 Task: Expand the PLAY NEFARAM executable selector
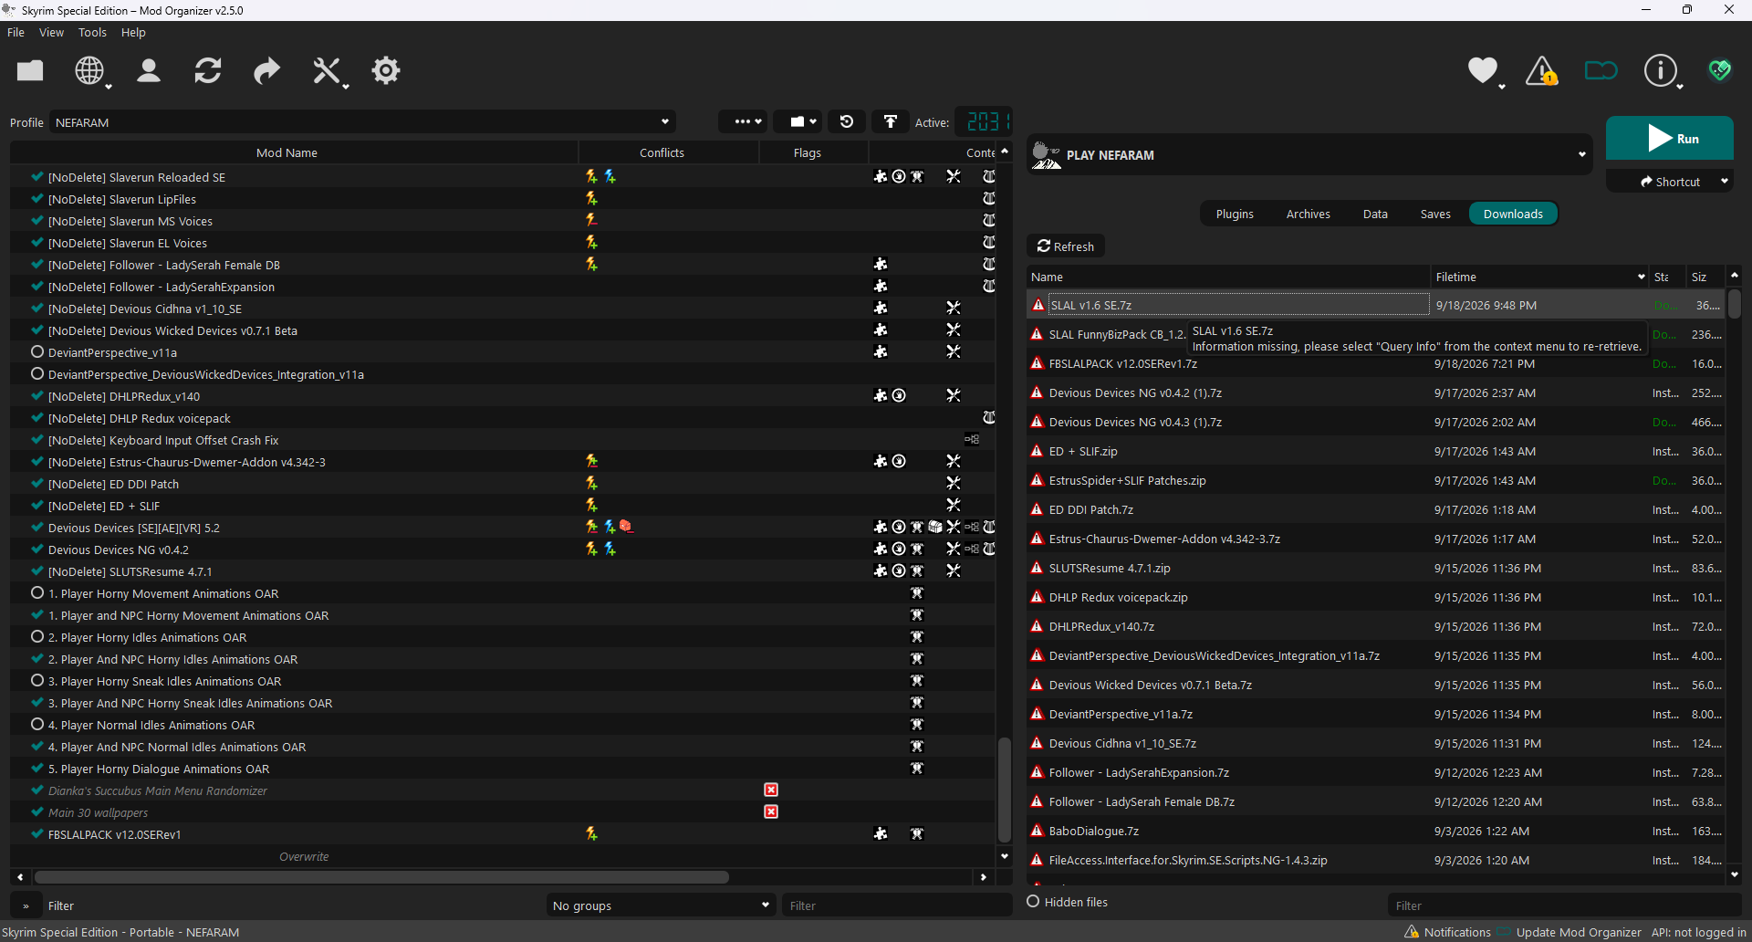click(x=1309, y=155)
